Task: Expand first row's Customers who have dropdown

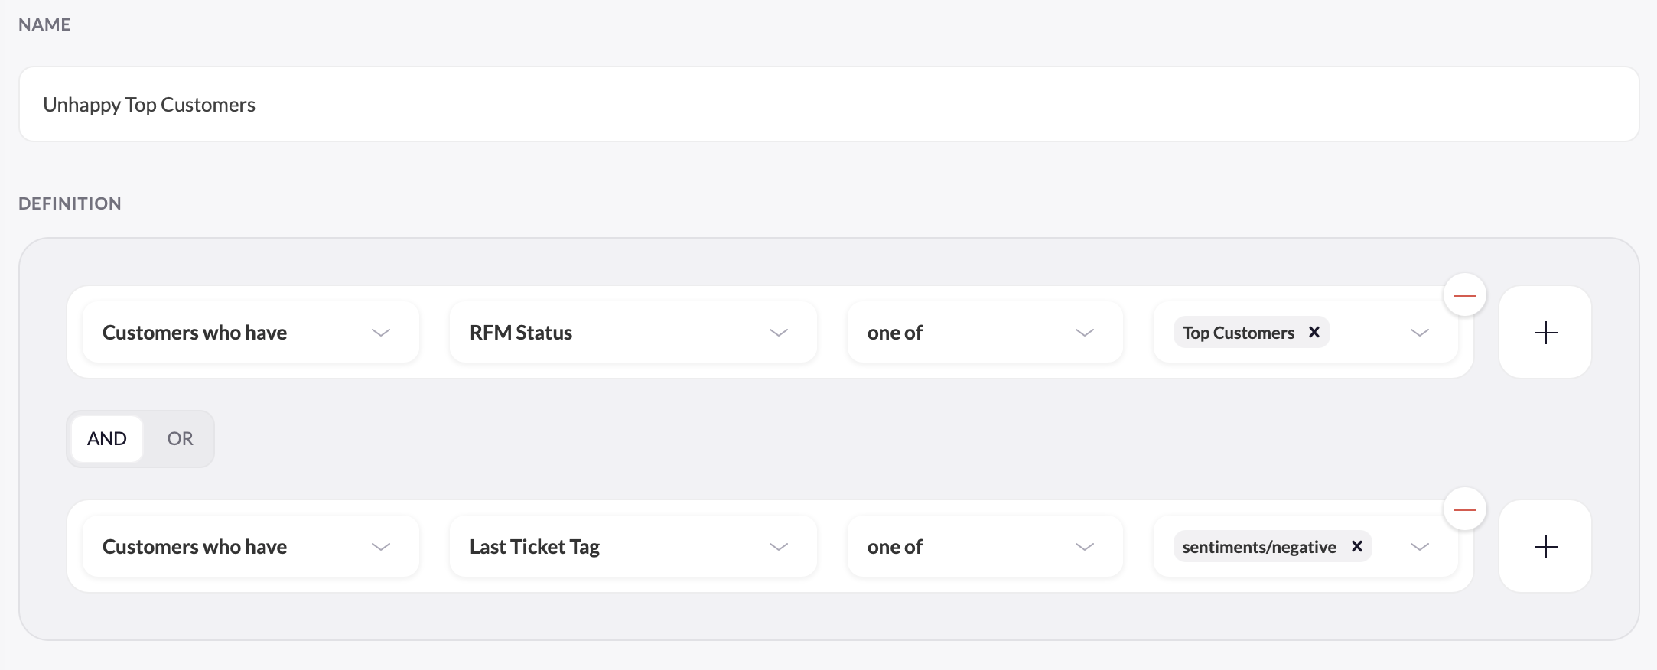Action: [x=251, y=332]
